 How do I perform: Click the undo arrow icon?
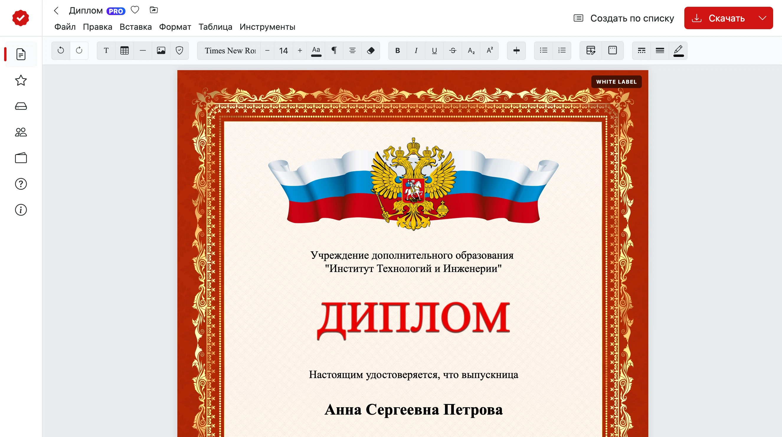tap(61, 50)
